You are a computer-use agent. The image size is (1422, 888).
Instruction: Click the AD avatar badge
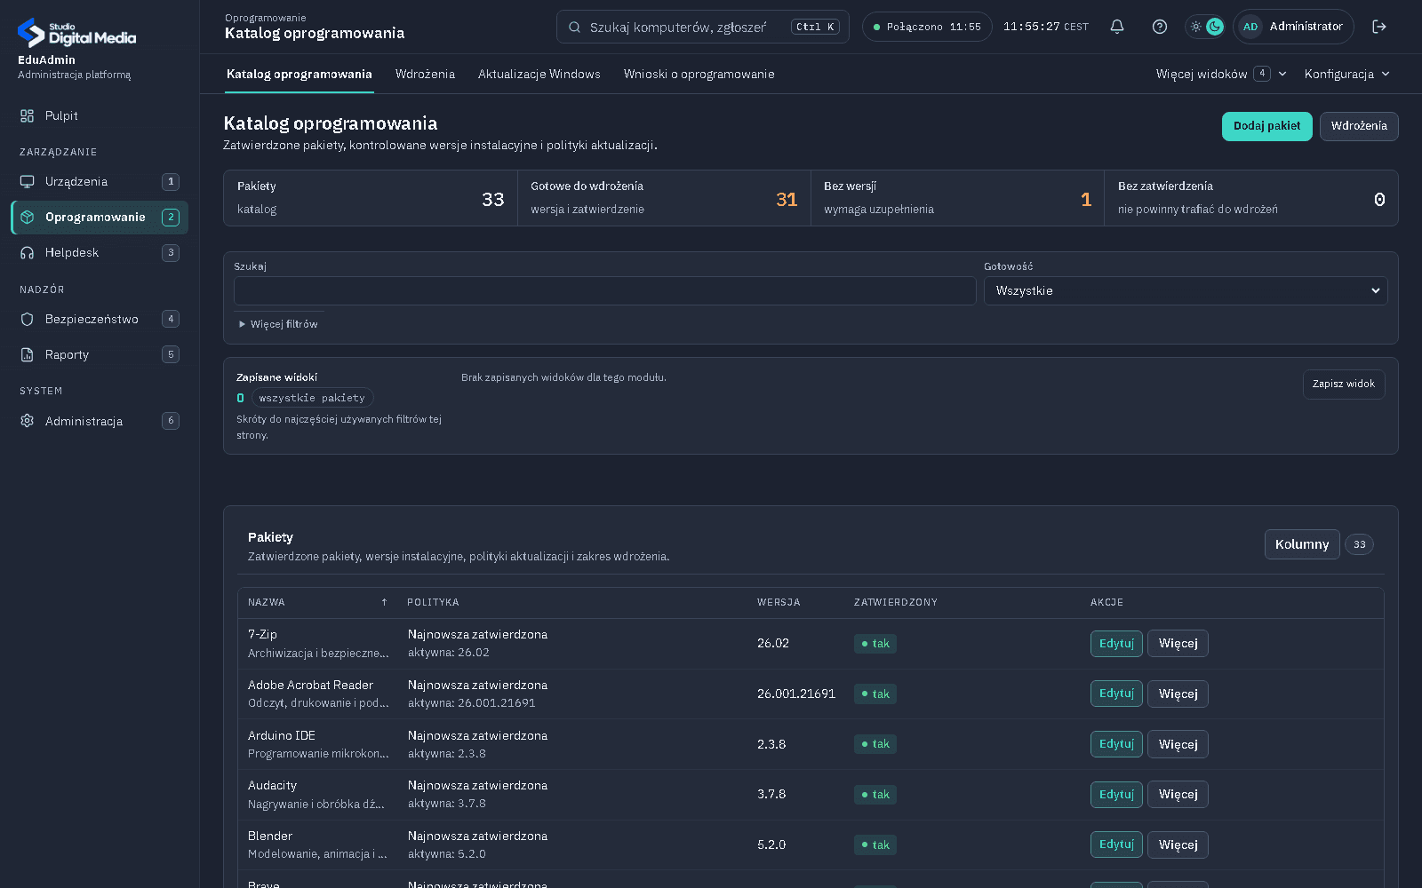tap(1250, 27)
